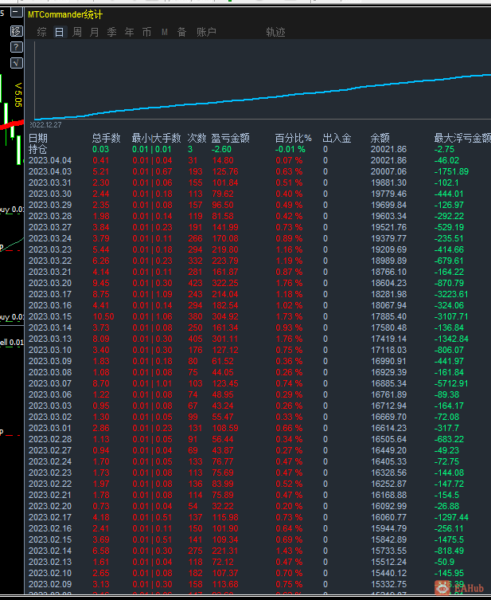Open the 备 notes tab
Viewport: 491px width, 600px height.
(x=182, y=32)
